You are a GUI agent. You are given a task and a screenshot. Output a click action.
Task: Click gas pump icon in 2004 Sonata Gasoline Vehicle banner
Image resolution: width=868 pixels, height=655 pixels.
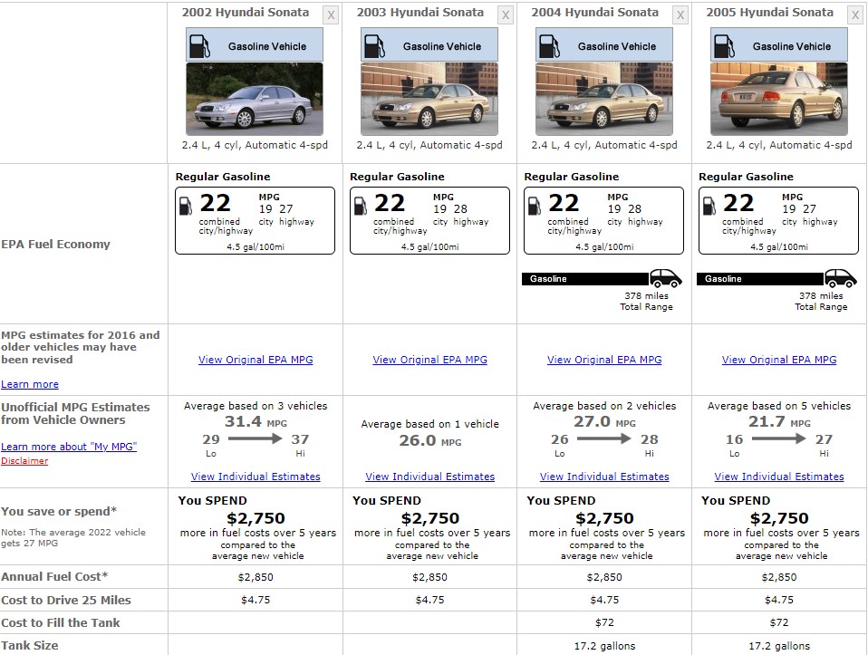pyautogui.click(x=549, y=46)
